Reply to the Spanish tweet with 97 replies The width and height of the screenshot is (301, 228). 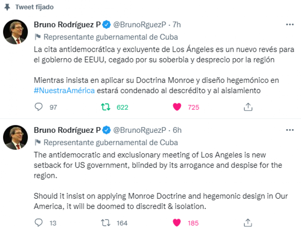click(x=39, y=107)
